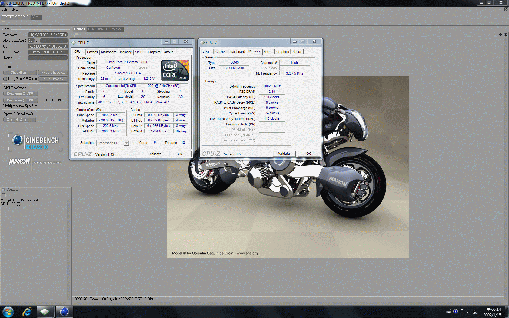Image resolution: width=509 pixels, height=318 pixels.
Task: Click the NB Frequency 3207.5 MHz value
Action: point(294,73)
